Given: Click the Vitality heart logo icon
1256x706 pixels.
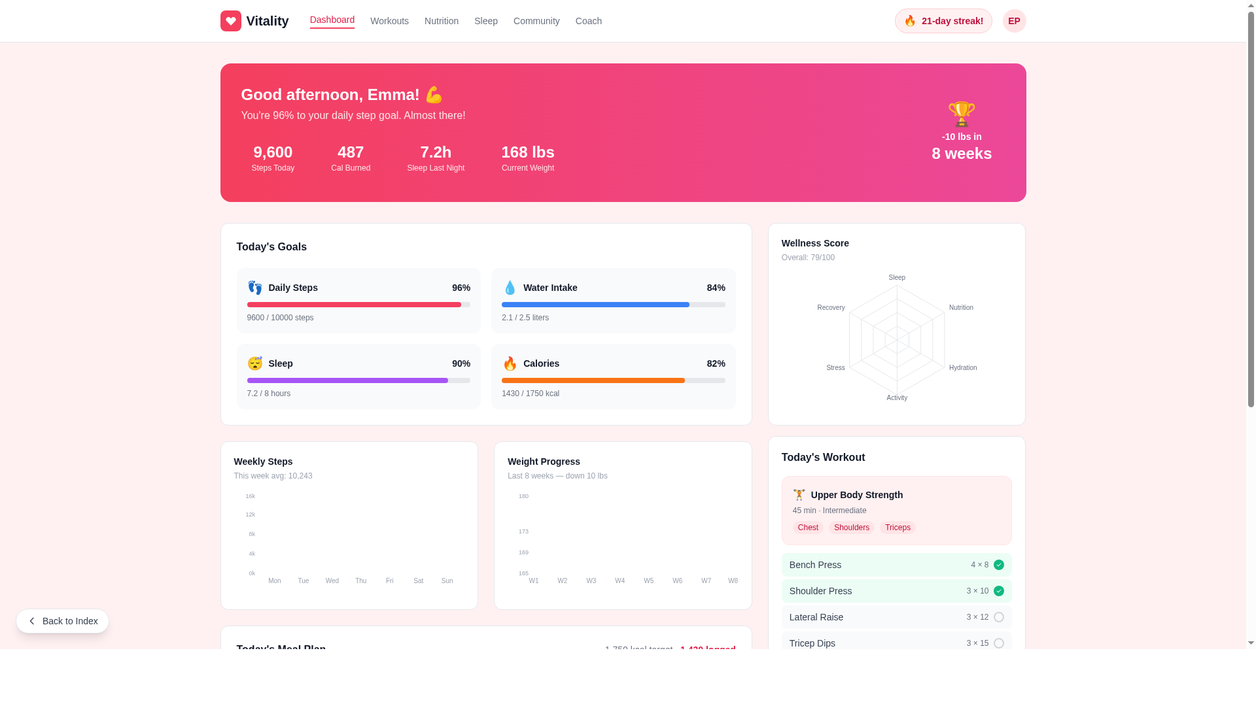Looking at the screenshot, I should pyautogui.click(x=230, y=20).
